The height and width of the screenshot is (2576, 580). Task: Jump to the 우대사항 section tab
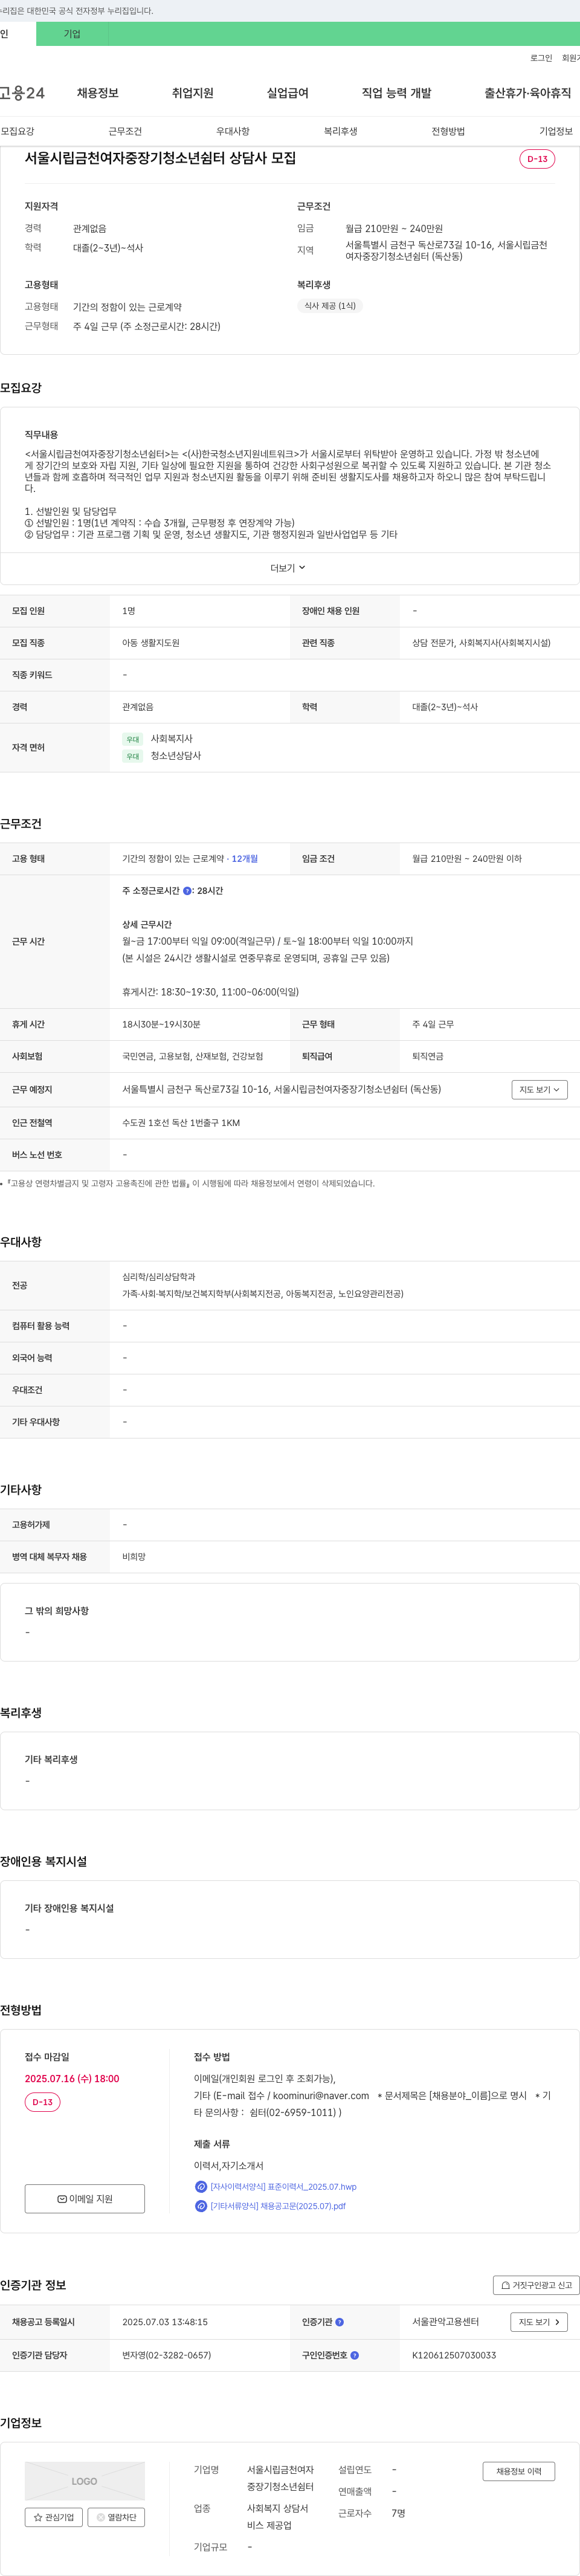[233, 131]
